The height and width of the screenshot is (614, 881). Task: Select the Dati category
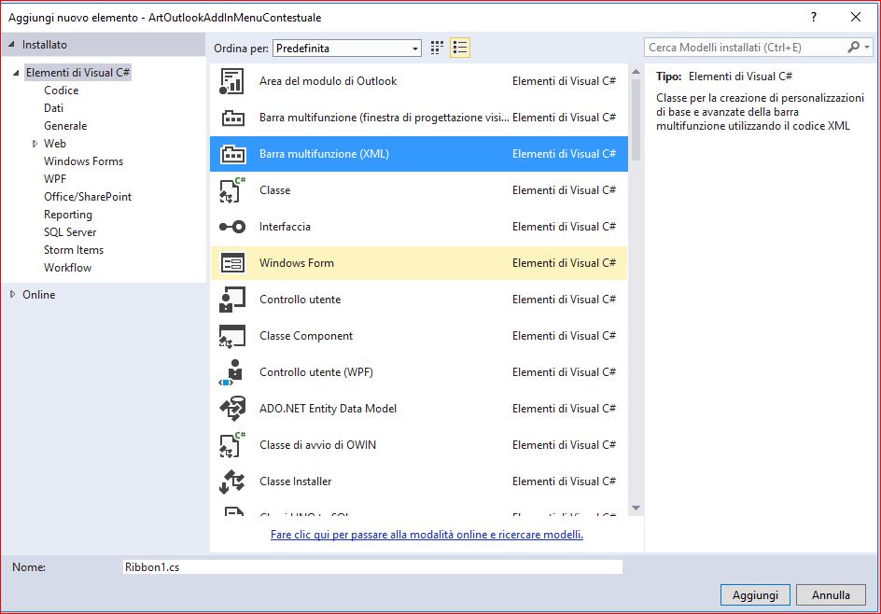point(53,108)
